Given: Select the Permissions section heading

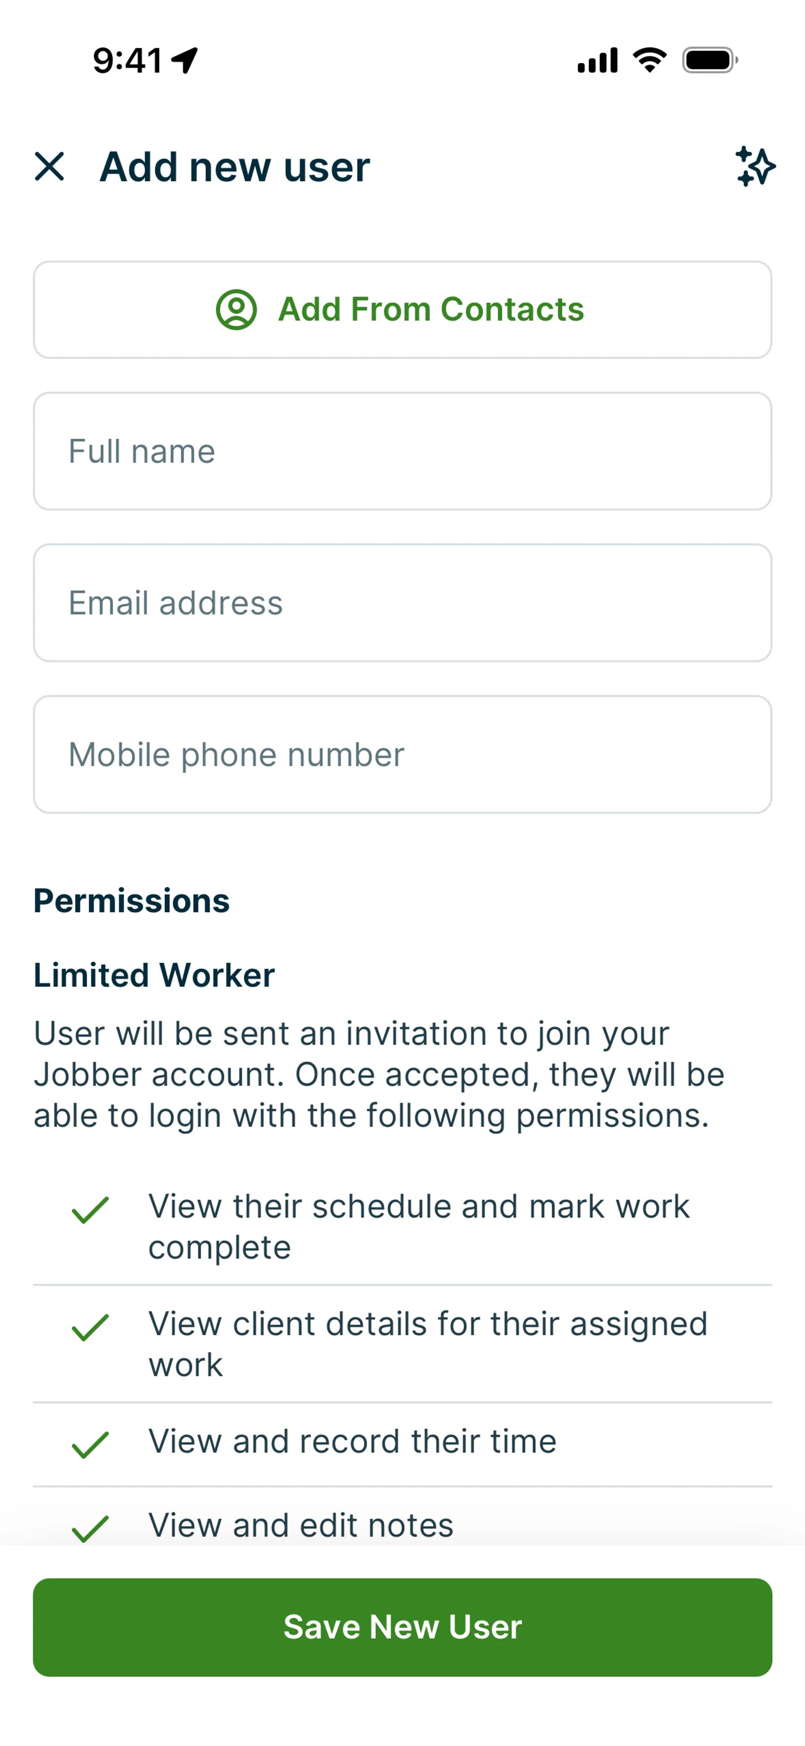Looking at the screenshot, I should point(132,901).
